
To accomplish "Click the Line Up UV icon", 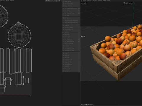I will [63, 37].
